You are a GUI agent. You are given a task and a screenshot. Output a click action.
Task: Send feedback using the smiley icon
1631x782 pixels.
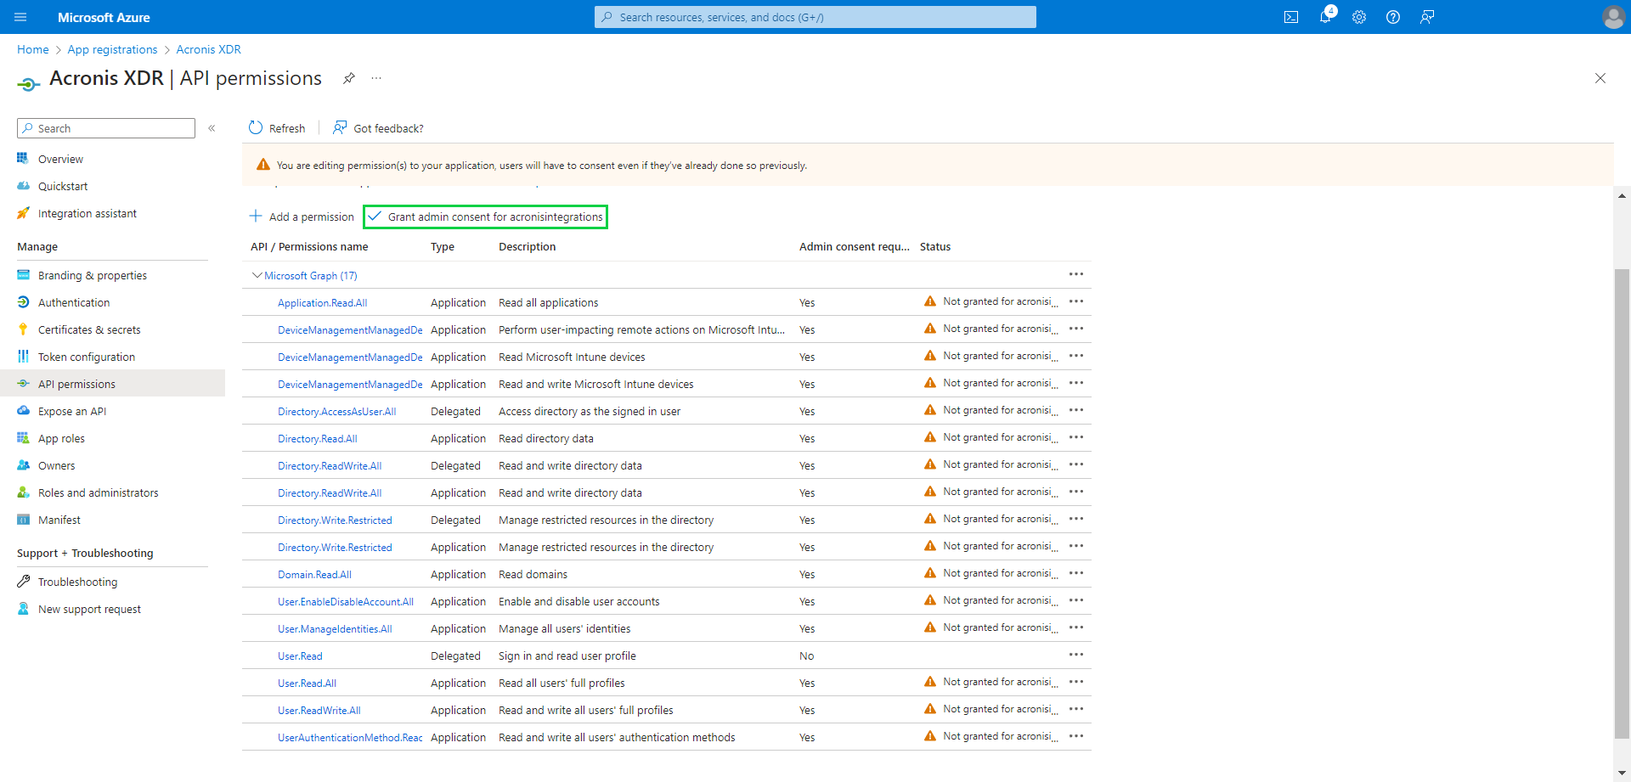point(1427,17)
